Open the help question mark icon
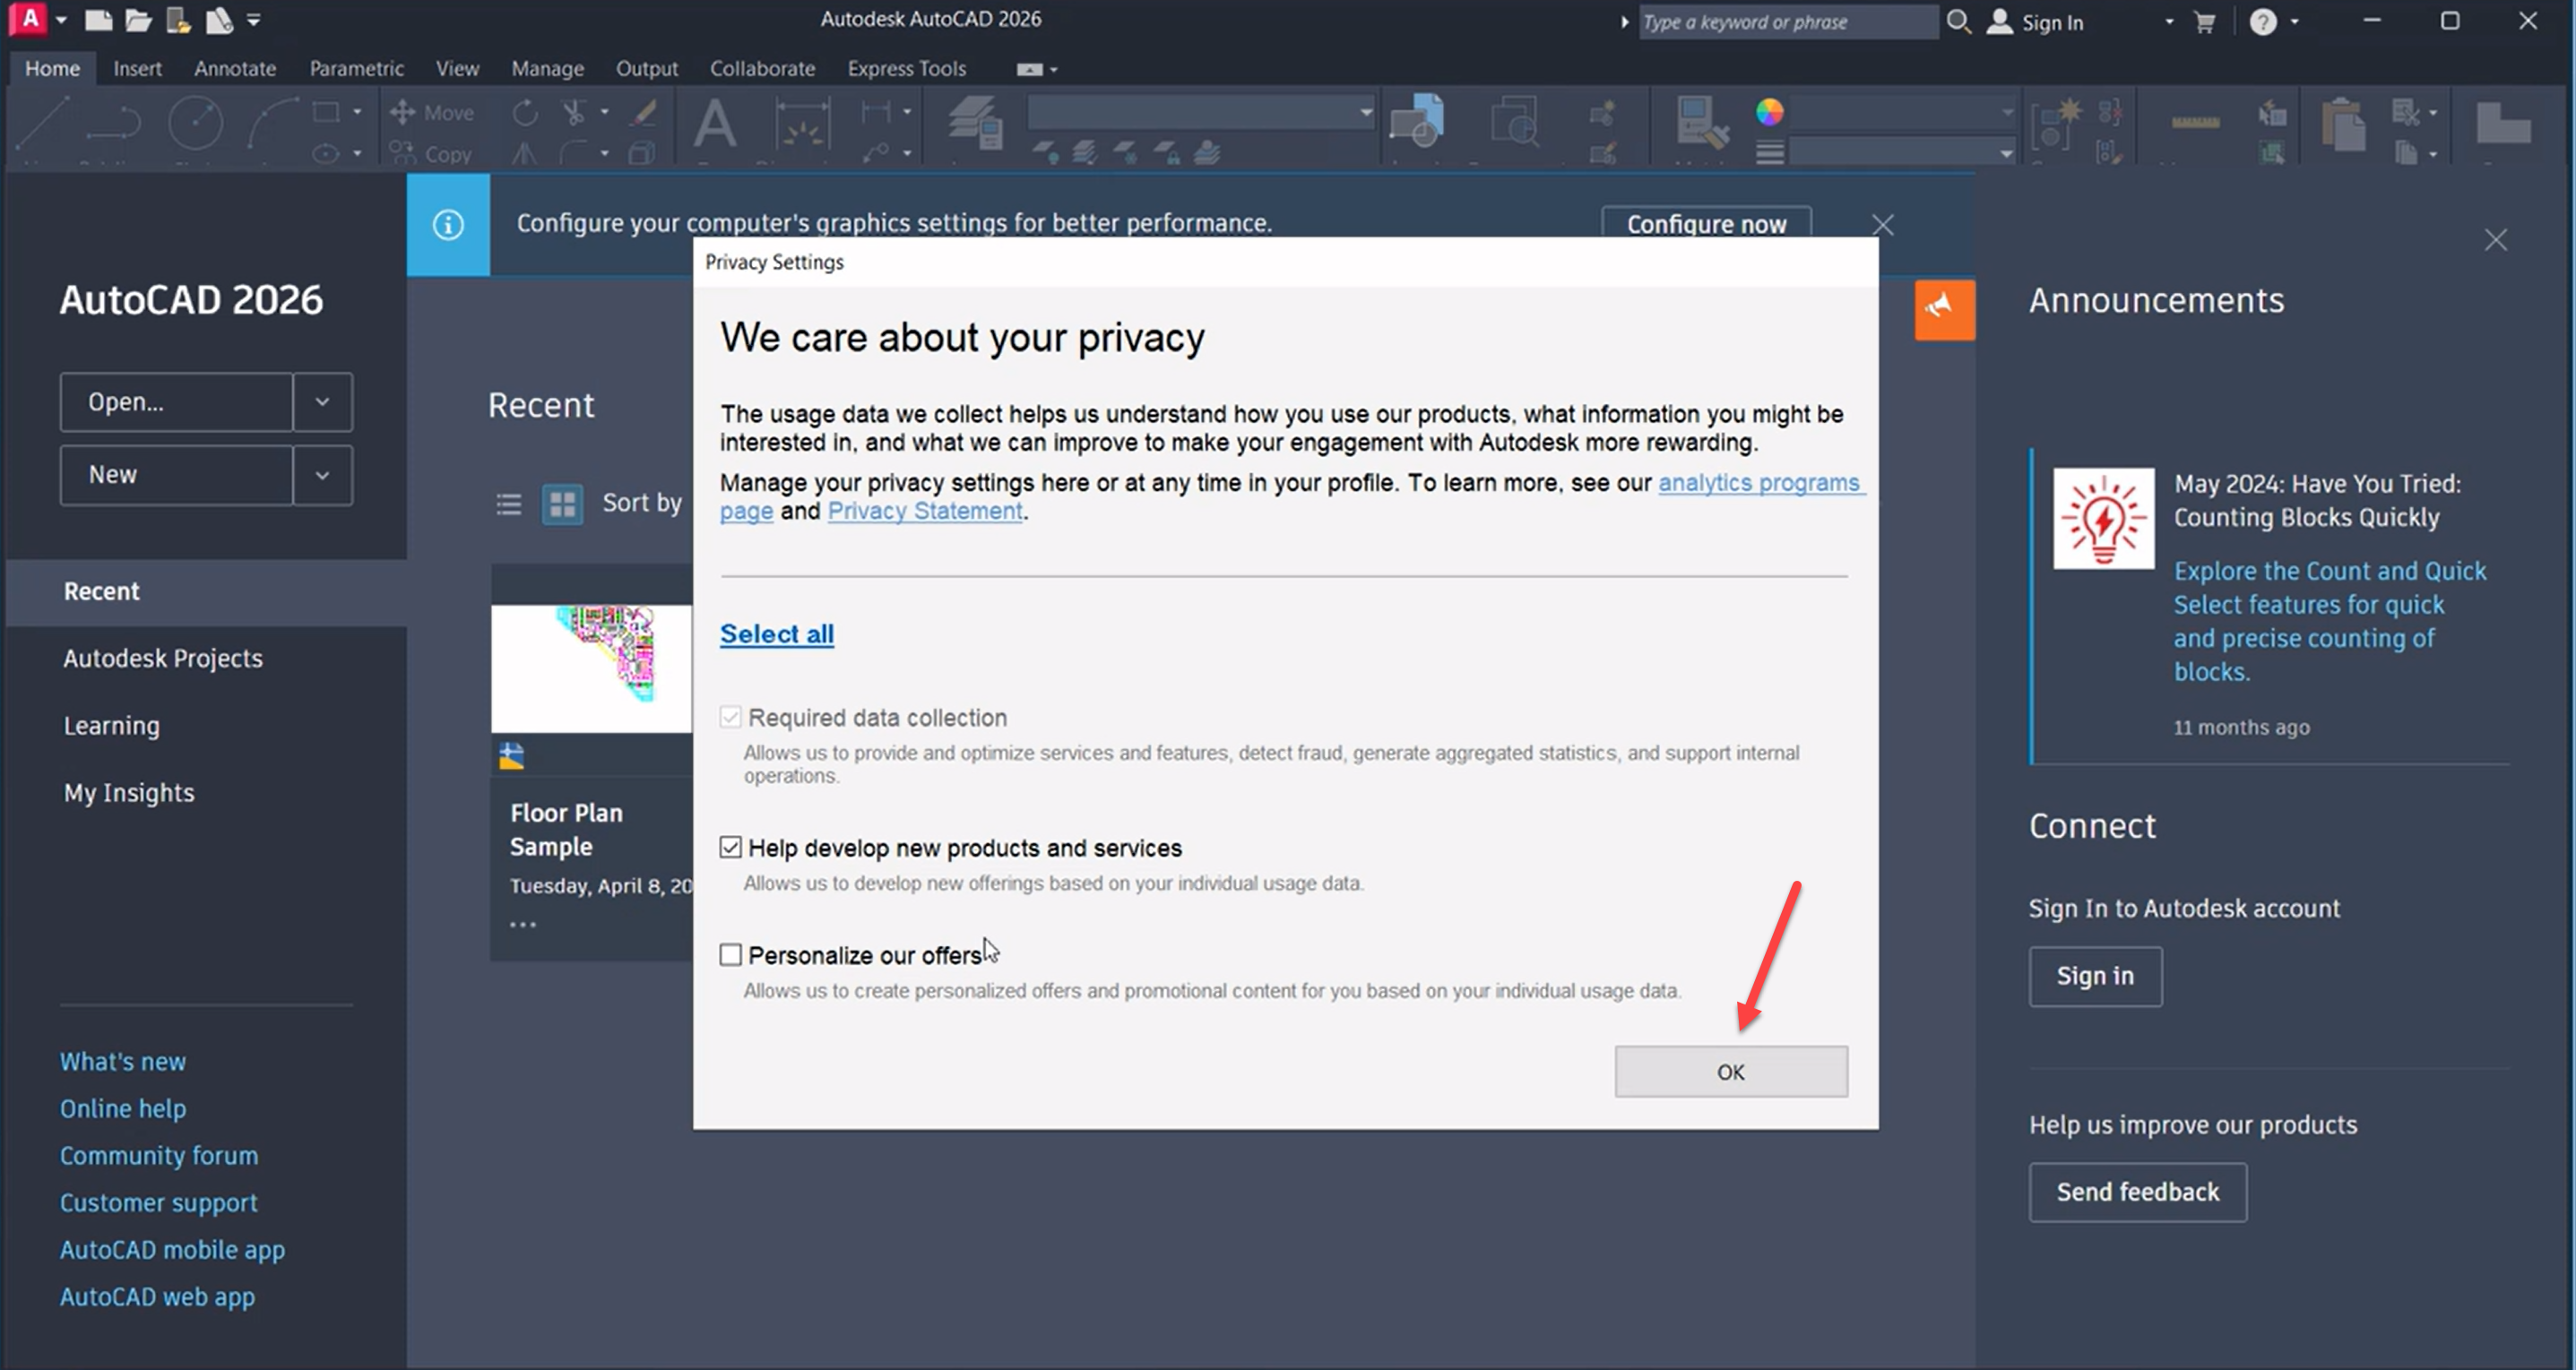 [x=2262, y=22]
